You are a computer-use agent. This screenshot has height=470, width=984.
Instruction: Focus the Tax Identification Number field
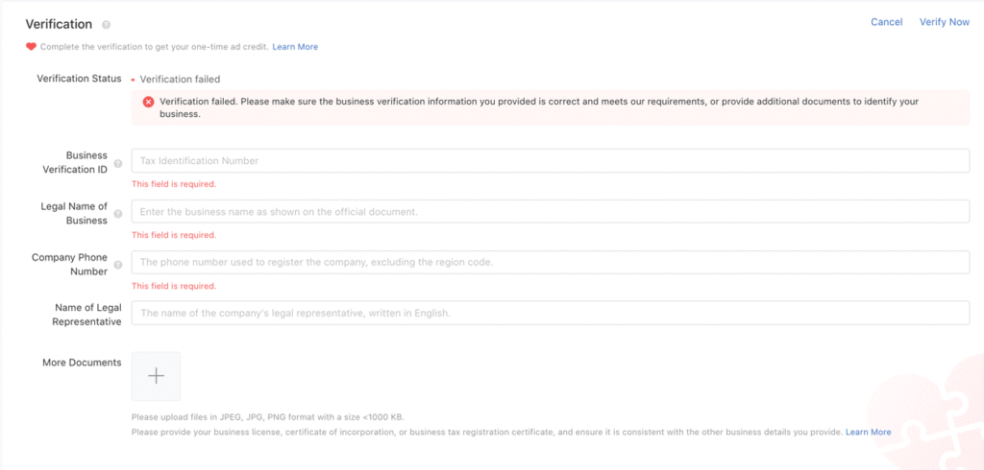pos(550,161)
